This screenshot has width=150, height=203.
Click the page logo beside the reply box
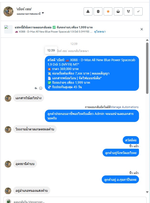pos(8,201)
